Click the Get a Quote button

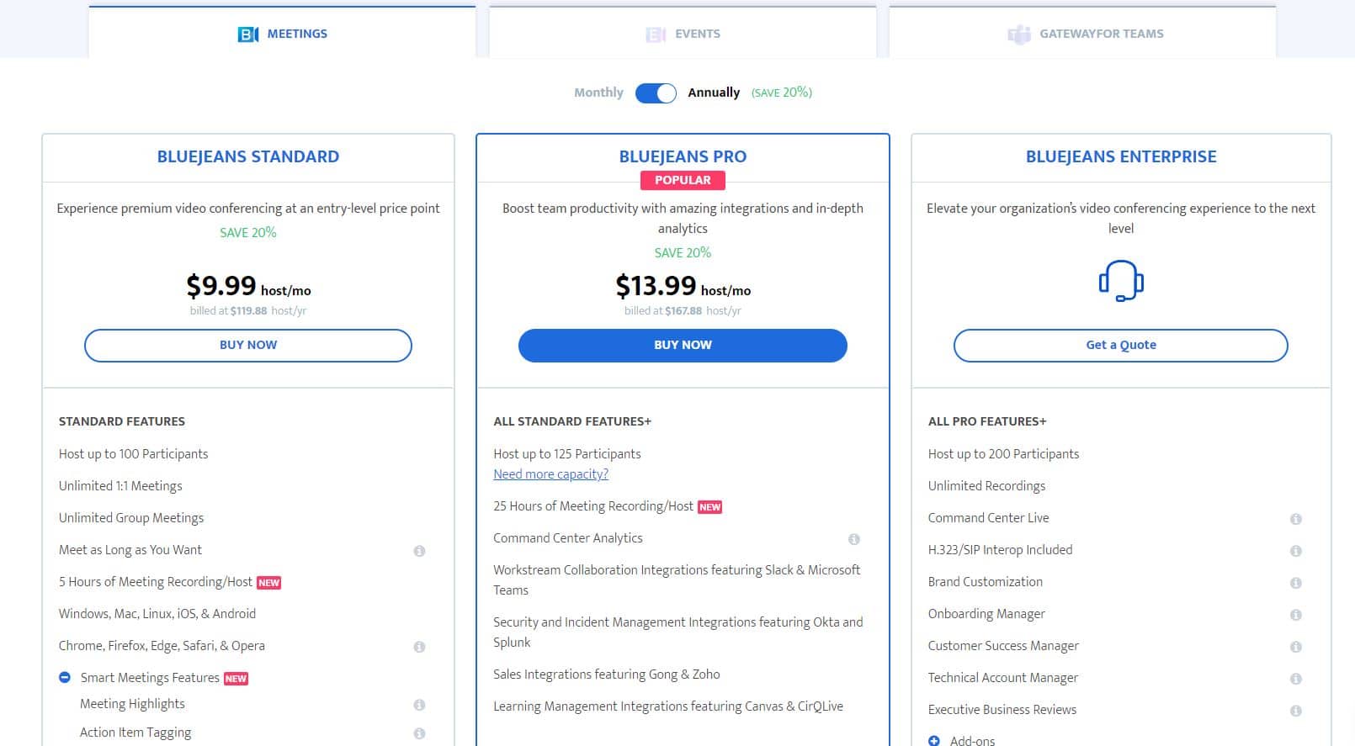pyautogui.click(x=1121, y=346)
